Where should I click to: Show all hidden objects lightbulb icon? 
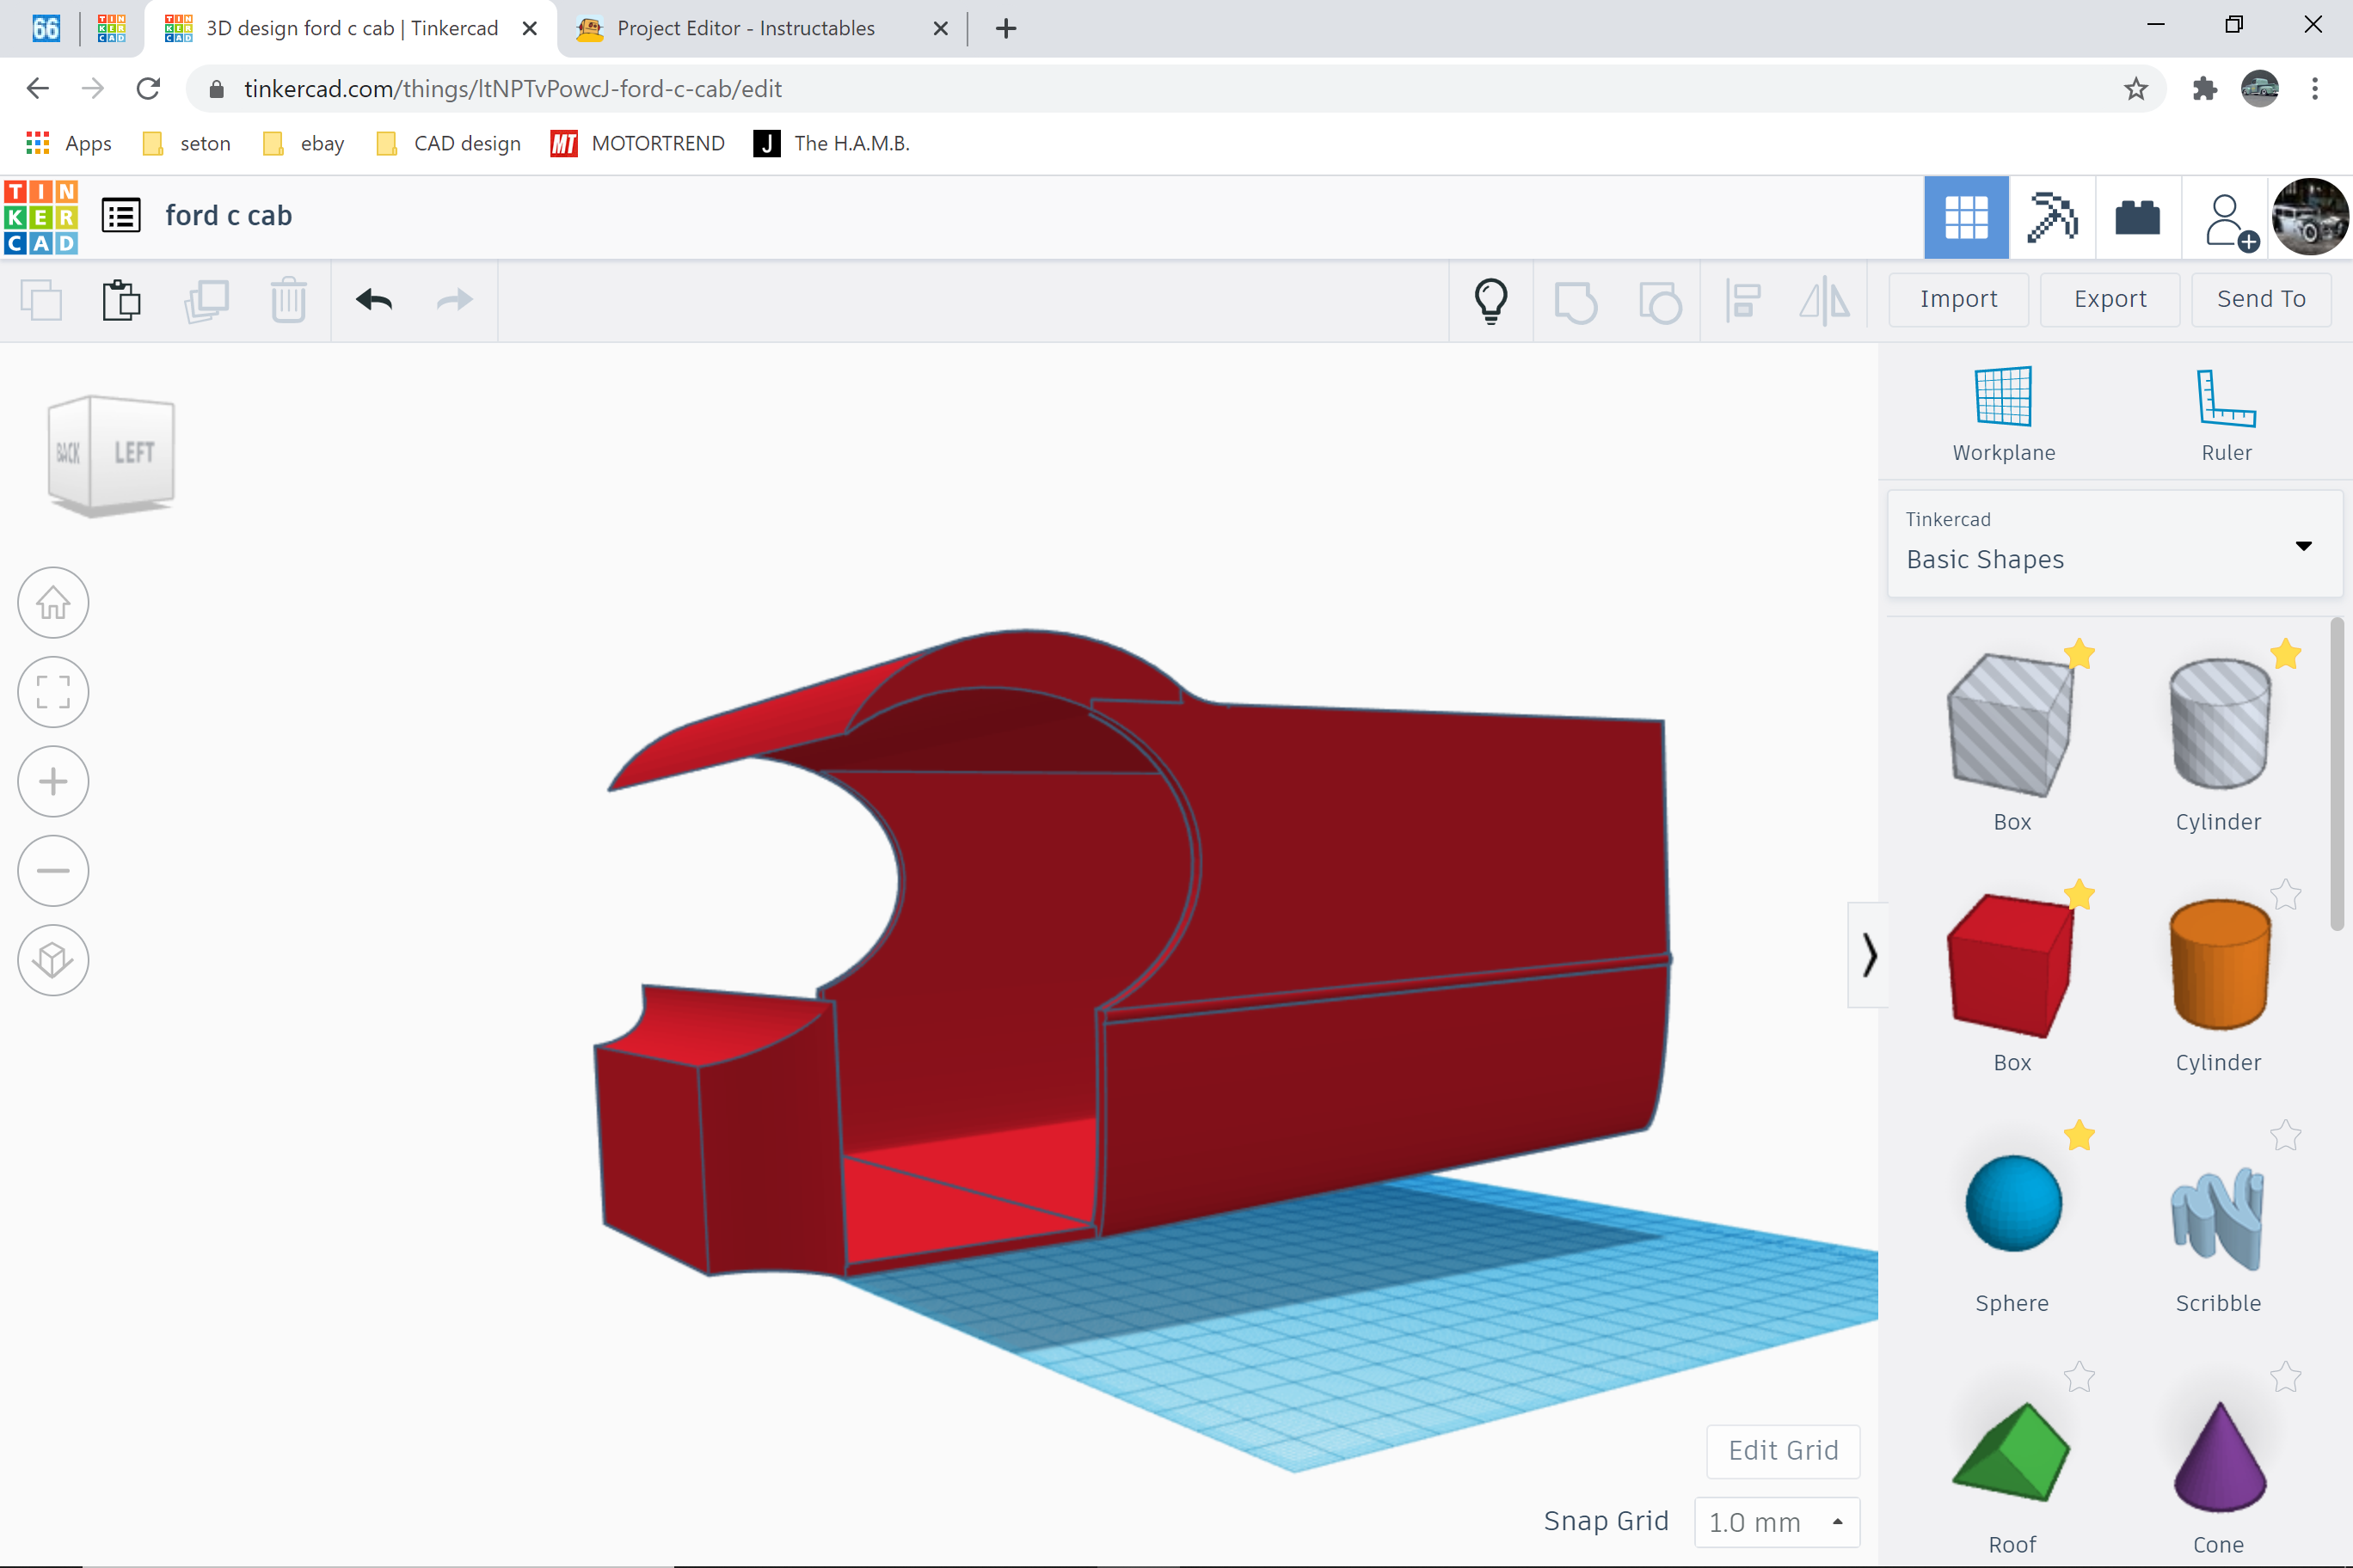coord(1490,300)
